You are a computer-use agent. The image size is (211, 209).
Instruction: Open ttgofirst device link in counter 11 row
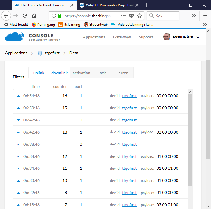pyautogui.click(x=129, y=168)
